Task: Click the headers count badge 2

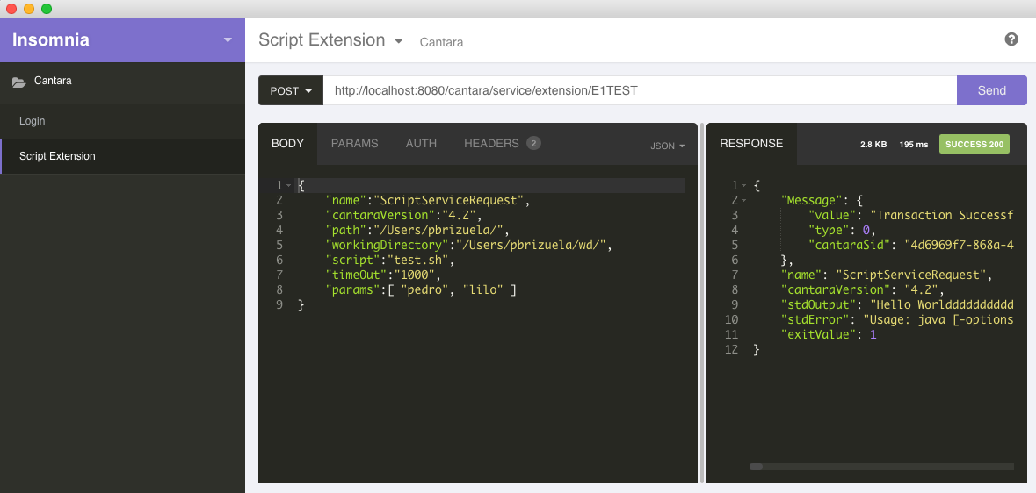Action: pos(533,144)
